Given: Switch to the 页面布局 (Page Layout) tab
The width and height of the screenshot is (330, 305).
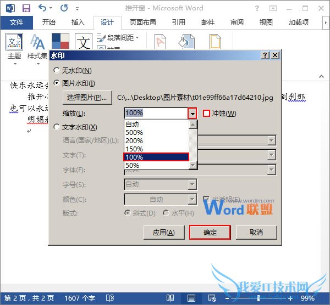Looking at the screenshot, I should (142, 22).
